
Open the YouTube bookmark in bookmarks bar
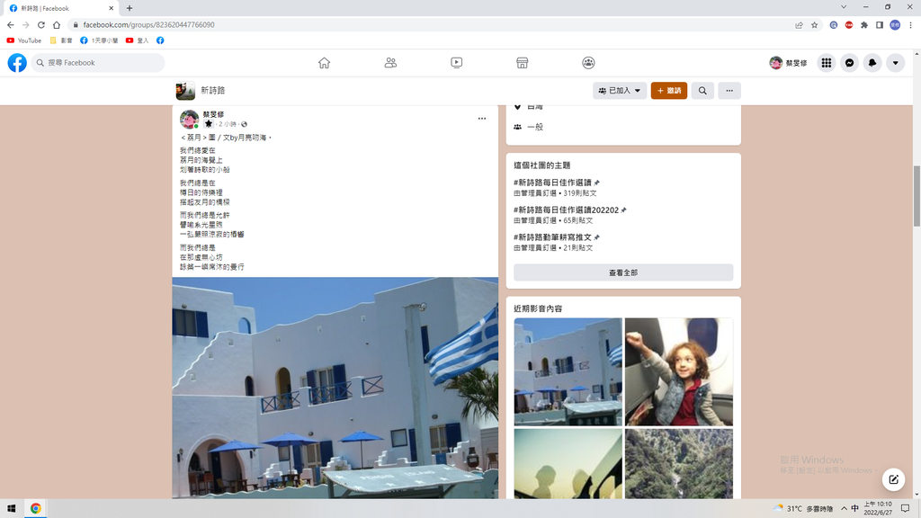point(24,40)
